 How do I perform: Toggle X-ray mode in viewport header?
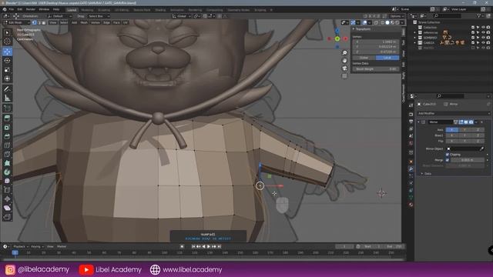point(376,22)
